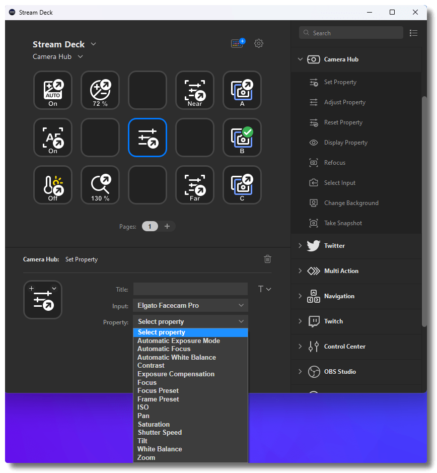Open Stream Deck settings via the gear icon
Image resolution: width=437 pixels, height=473 pixels.
coord(259,43)
